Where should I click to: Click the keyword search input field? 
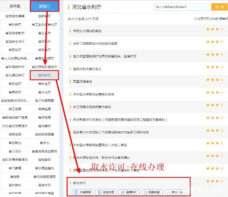[182, 7]
